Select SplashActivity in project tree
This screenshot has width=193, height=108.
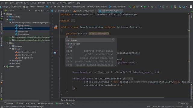pyautogui.click(x=23, y=34)
